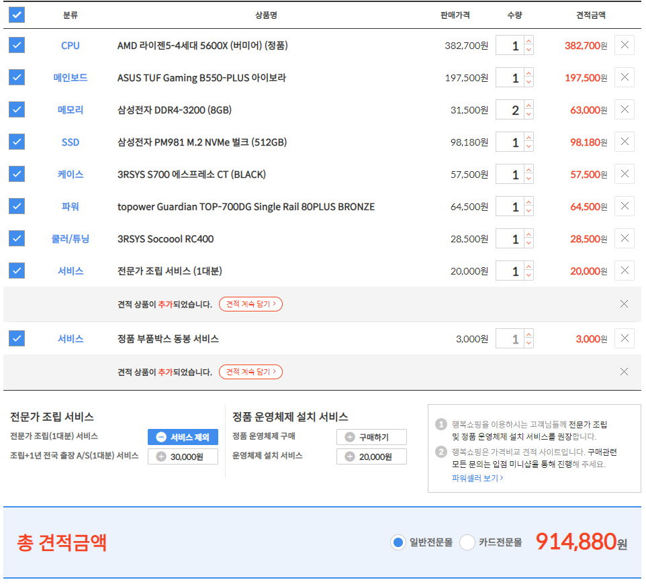Click product name ASUS TUF Gaming B550-PLUS 아이보라

(201, 77)
